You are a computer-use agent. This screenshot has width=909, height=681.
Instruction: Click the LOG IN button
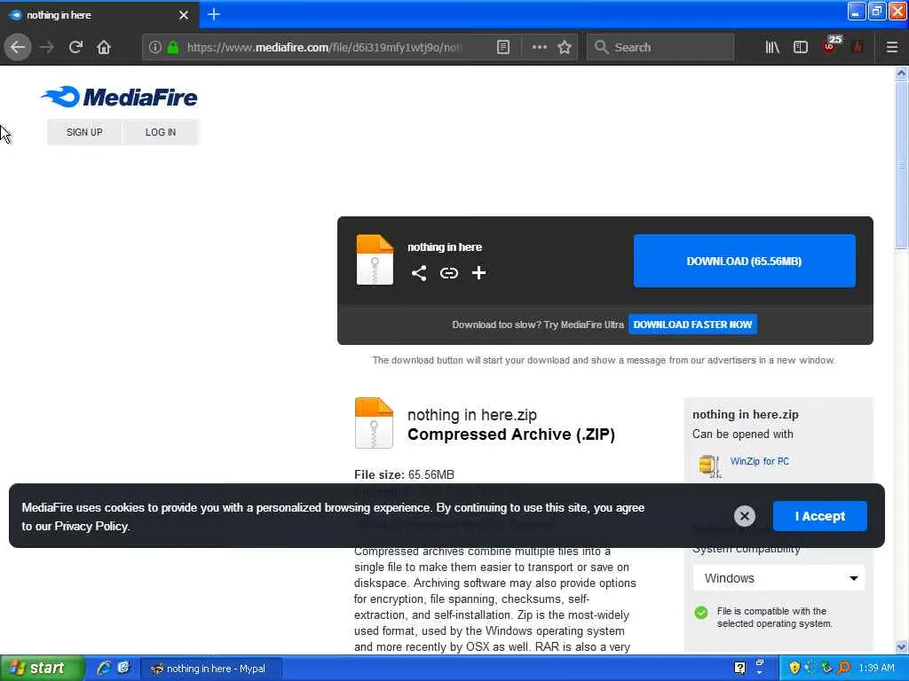pyautogui.click(x=161, y=132)
